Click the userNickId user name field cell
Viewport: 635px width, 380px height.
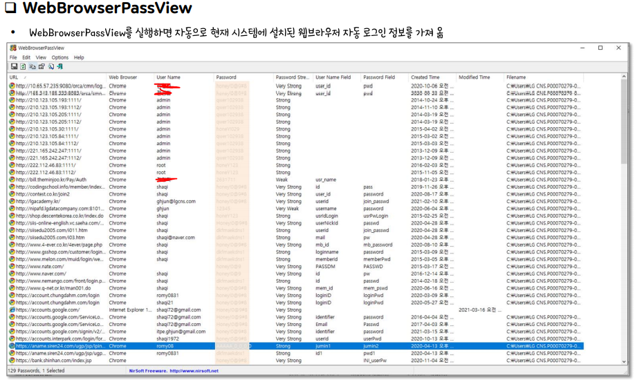pos(326,223)
